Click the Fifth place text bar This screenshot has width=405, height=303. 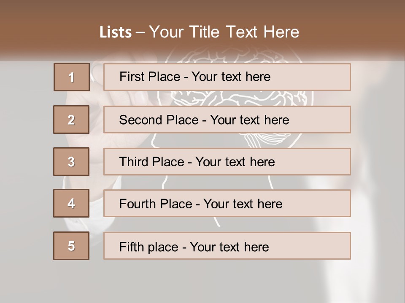[227, 246]
